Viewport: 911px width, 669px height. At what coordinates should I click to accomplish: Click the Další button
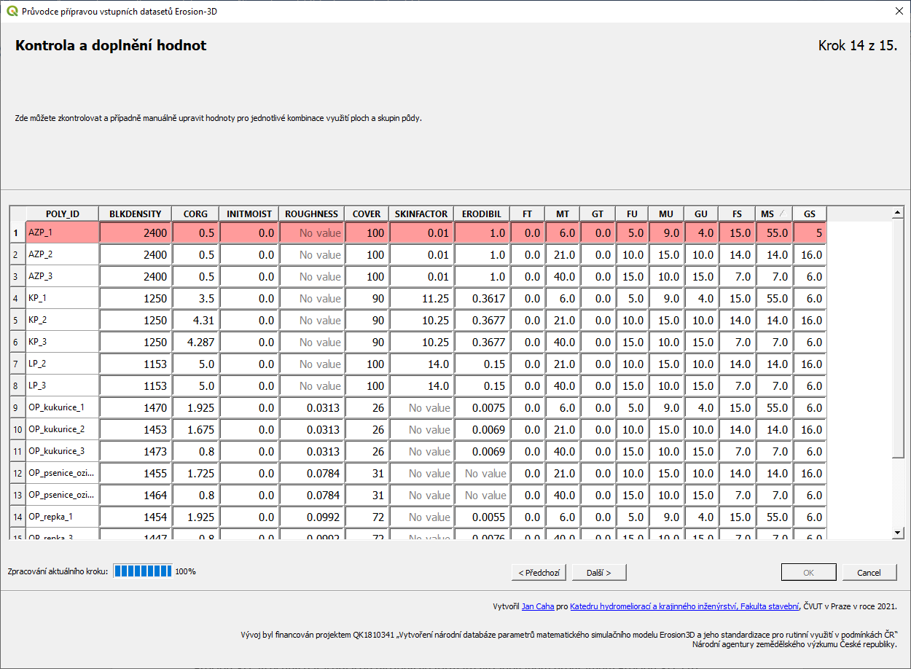click(x=599, y=572)
